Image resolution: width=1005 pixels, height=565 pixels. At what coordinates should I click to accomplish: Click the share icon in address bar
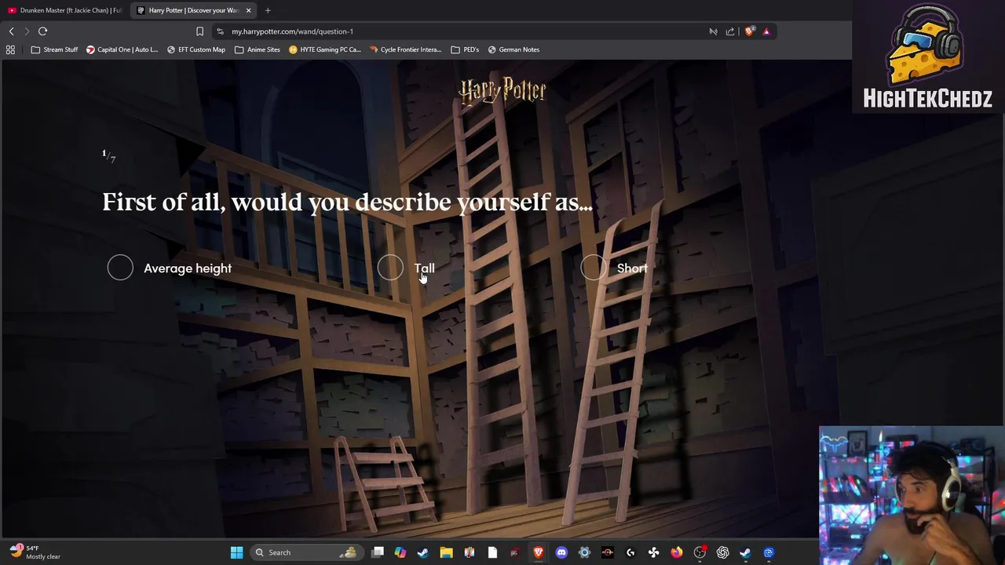pyautogui.click(x=730, y=31)
